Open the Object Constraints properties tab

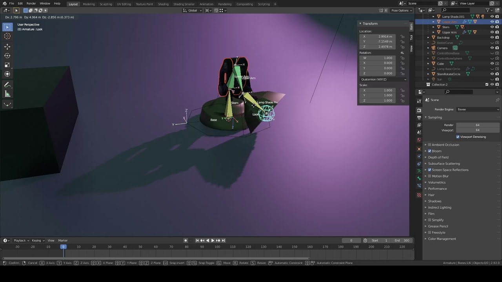click(419, 164)
